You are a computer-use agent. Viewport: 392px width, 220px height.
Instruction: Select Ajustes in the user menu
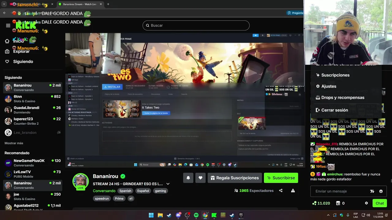pos(326,86)
